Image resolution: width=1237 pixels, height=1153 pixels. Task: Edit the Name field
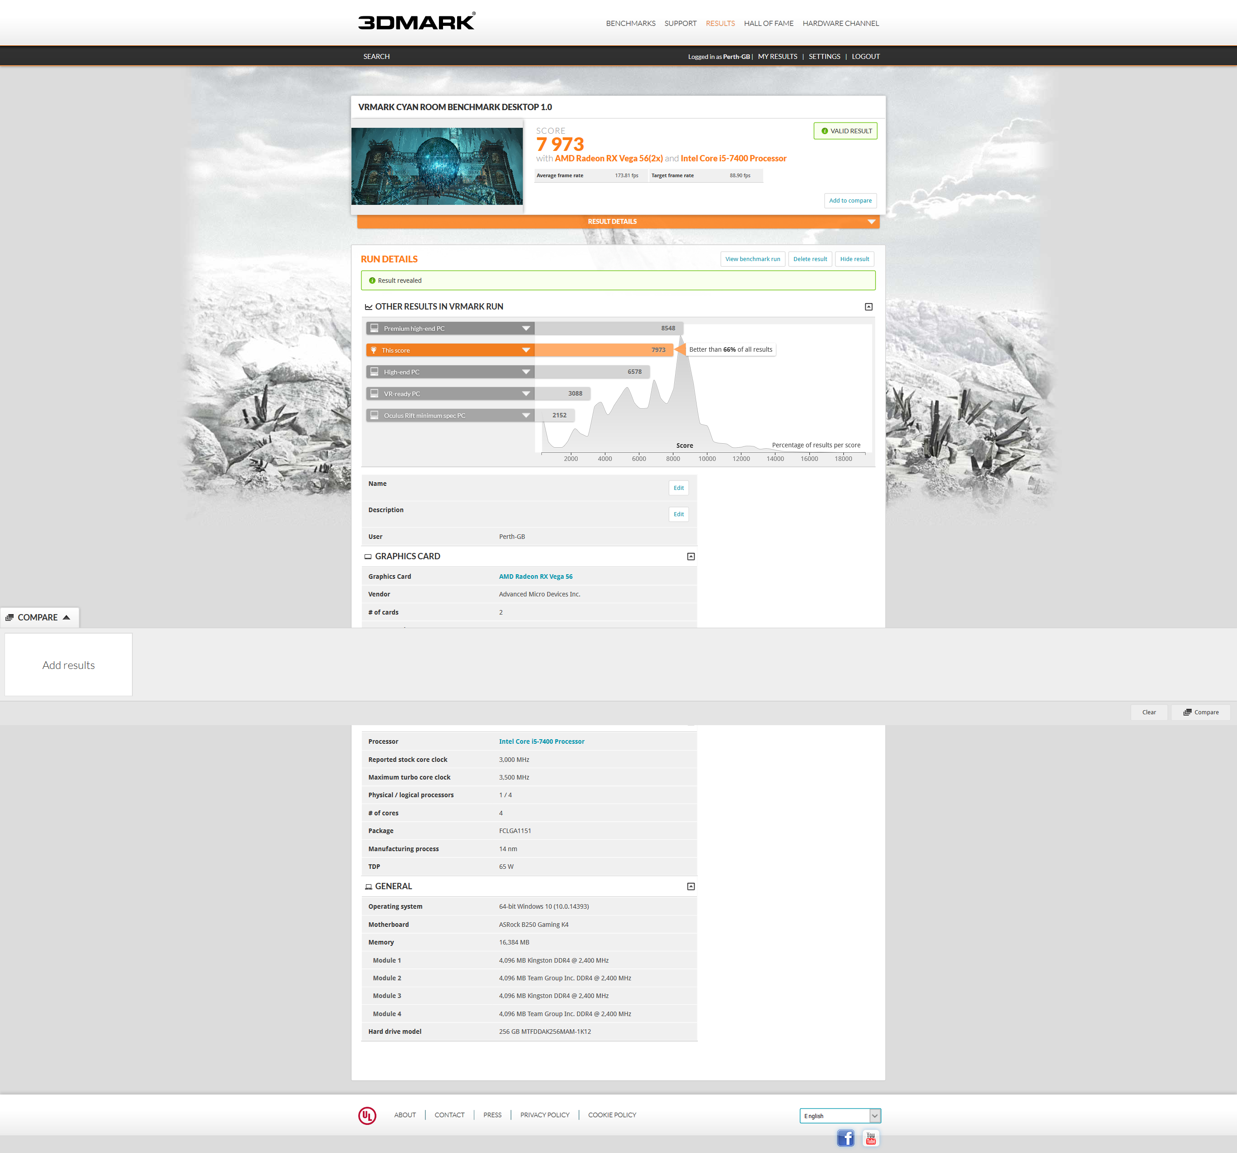click(x=678, y=488)
